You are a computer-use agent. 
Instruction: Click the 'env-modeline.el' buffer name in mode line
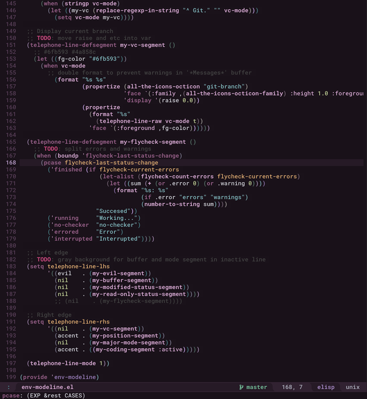[x=47, y=387]
